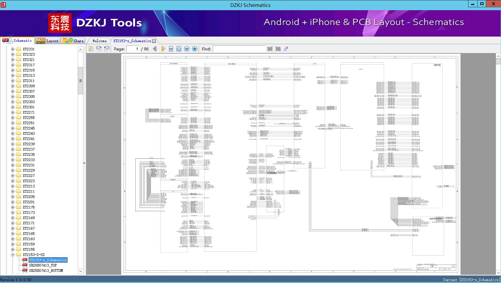Collapse the XT2153-2-SS folder
This screenshot has width=501, height=283.
click(13, 255)
